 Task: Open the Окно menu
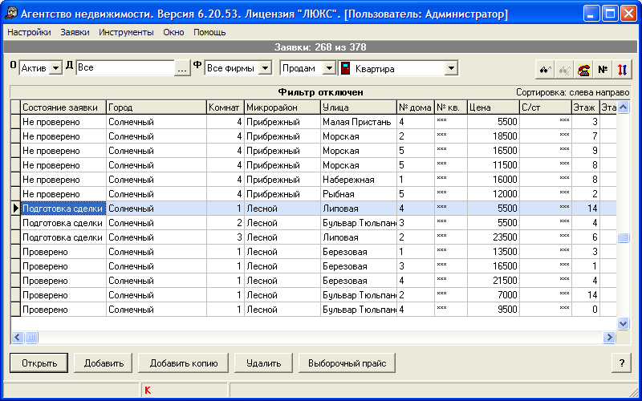tap(173, 32)
